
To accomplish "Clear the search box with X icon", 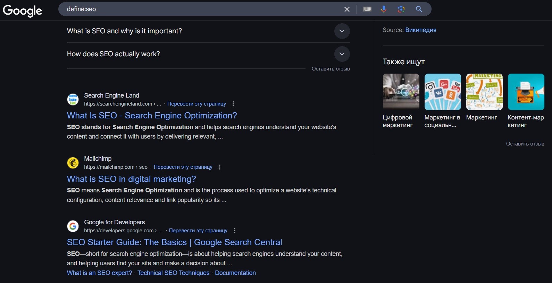I will click(346, 9).
